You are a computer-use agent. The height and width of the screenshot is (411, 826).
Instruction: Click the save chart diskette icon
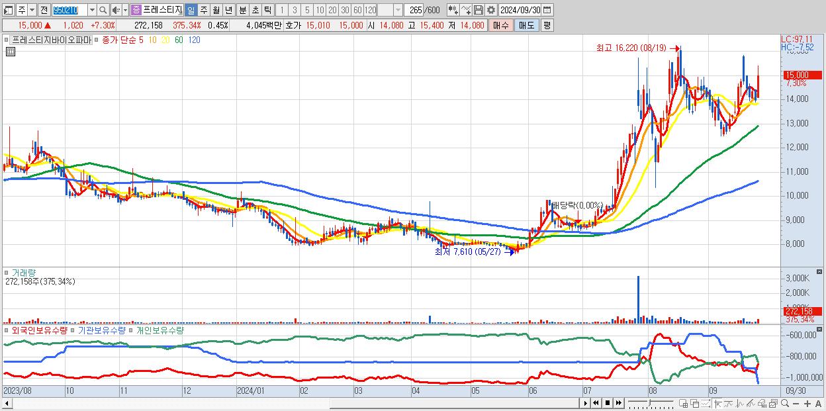point(478,10)
